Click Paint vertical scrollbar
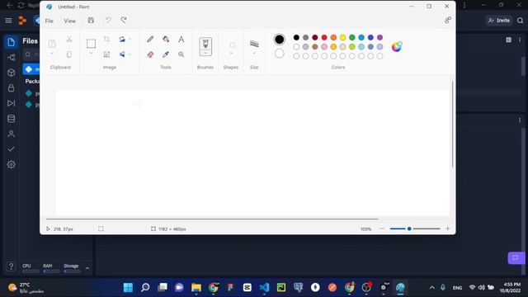Viewport: 528px width, 297px height. pos(452,125)
